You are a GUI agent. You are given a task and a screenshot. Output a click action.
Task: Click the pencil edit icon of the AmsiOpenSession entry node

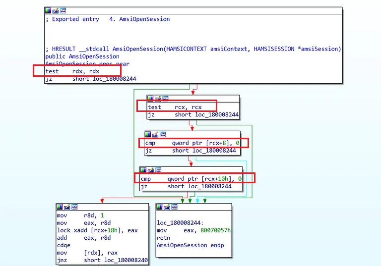56,10
